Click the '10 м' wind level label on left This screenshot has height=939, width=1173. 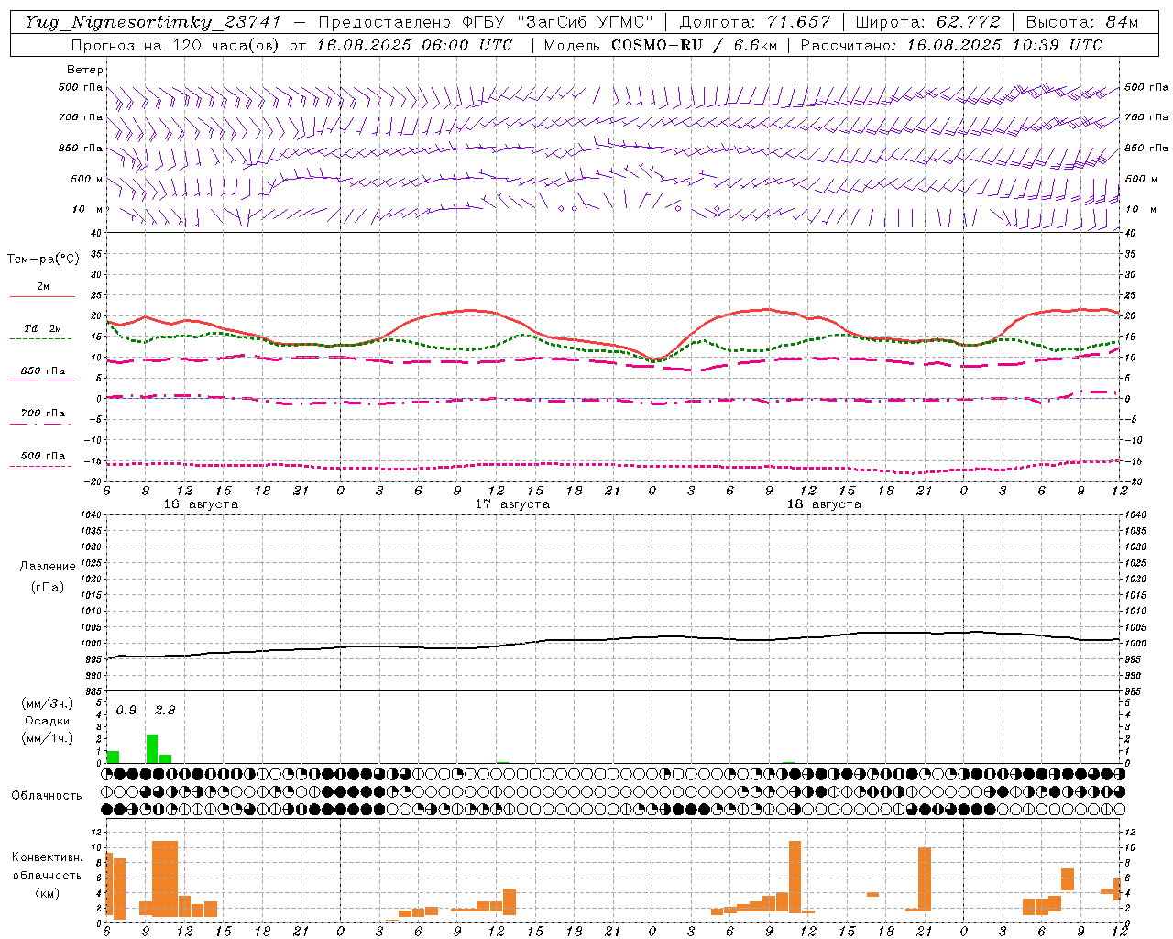(87, 209)
